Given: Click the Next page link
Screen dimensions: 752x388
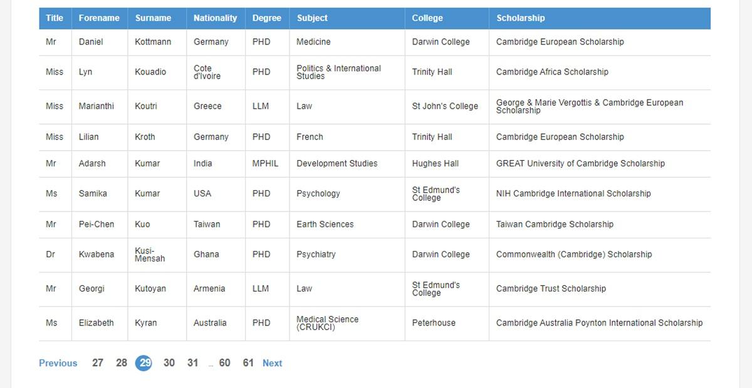Looking at the screenshot, I should (x=273, y=363).
